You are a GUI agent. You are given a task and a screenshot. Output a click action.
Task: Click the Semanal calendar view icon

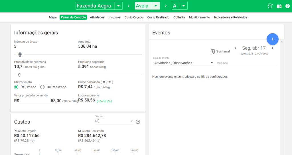coord(213,52)
